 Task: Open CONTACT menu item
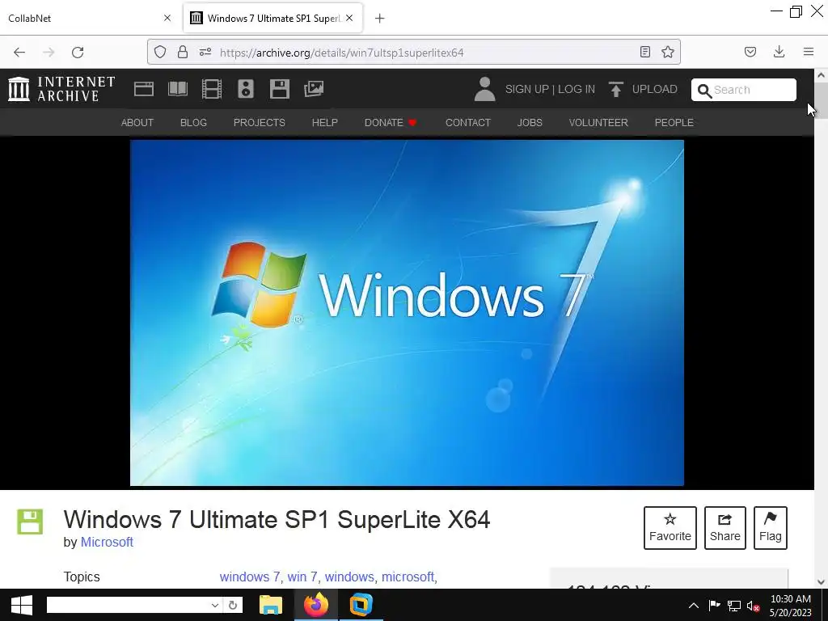[x=468, y=123]
